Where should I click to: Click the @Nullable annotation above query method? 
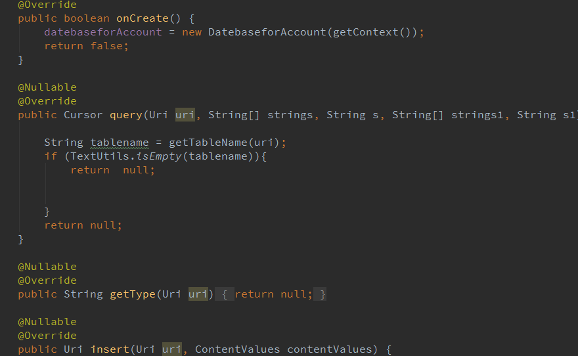point(47,87)
